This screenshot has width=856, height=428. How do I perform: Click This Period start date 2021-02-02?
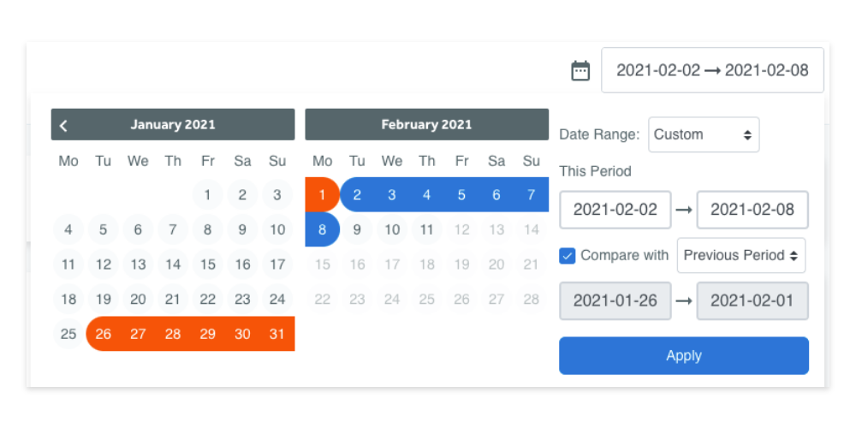point(615,210)
